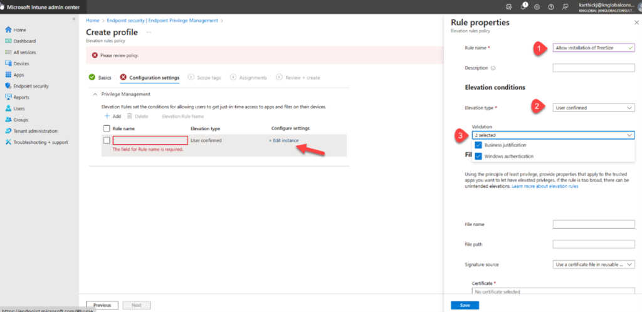
Task: Click the Description info icon
Action: [x=493, y=68]
